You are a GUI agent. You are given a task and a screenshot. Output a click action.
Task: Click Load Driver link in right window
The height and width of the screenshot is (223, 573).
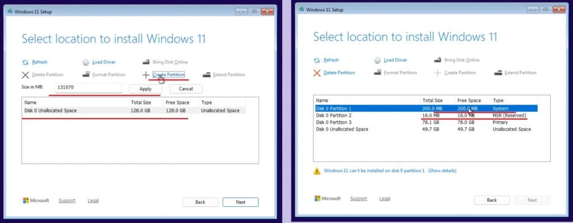click(396, 60)
